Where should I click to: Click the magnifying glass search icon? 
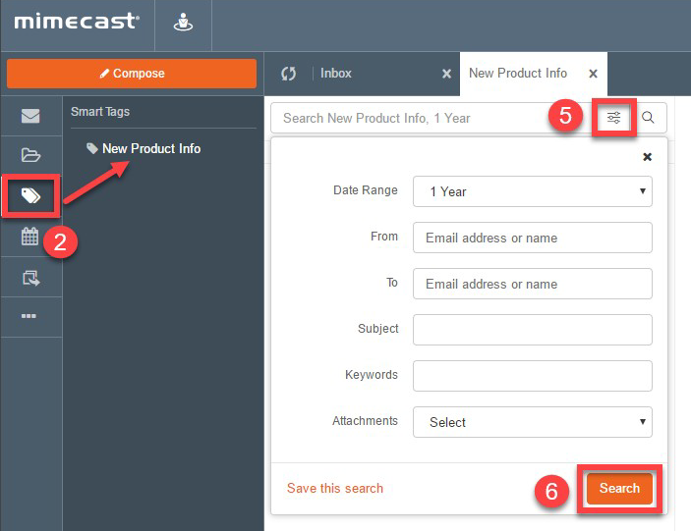click(x=649, y=118)
